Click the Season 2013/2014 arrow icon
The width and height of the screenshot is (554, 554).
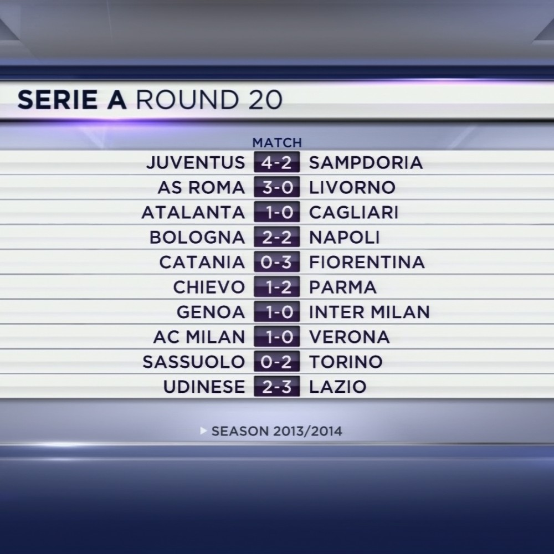203,430
